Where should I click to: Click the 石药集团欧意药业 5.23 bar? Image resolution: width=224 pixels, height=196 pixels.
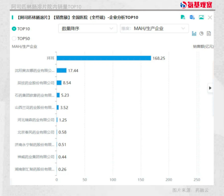(58, 95)
